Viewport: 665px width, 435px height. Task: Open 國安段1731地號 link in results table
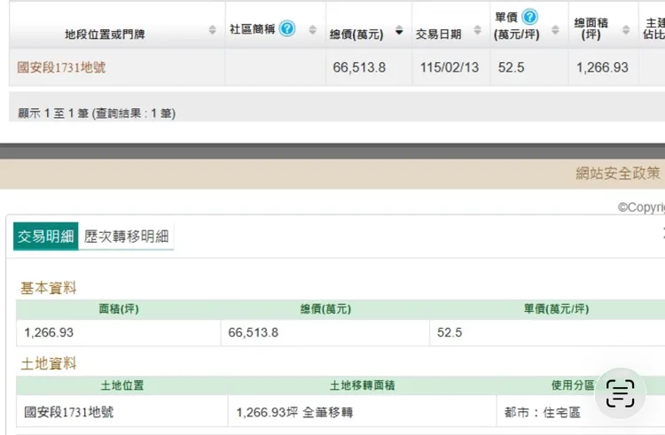61,67
